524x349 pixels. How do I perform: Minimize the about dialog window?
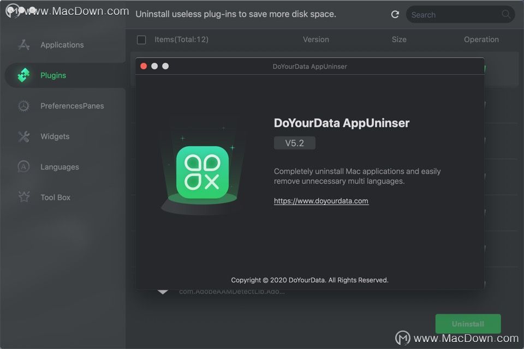(154, 66)
